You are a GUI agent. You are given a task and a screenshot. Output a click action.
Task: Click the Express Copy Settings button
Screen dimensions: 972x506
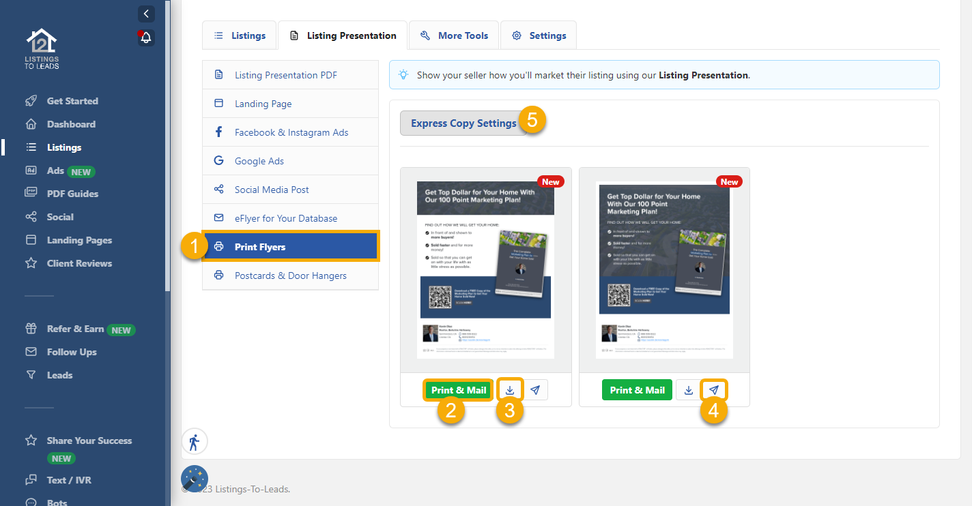tap(463, 123)
